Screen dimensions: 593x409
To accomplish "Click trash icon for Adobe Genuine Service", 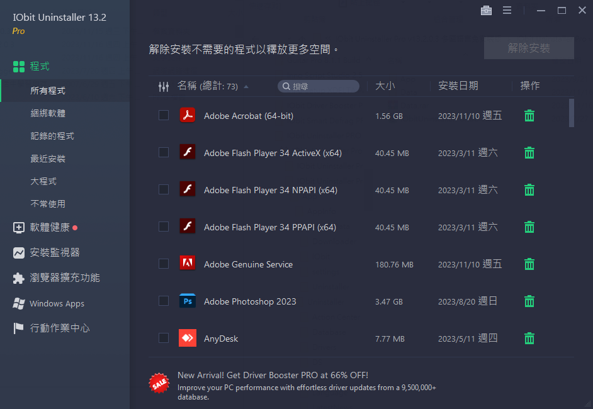I will 529,264.
